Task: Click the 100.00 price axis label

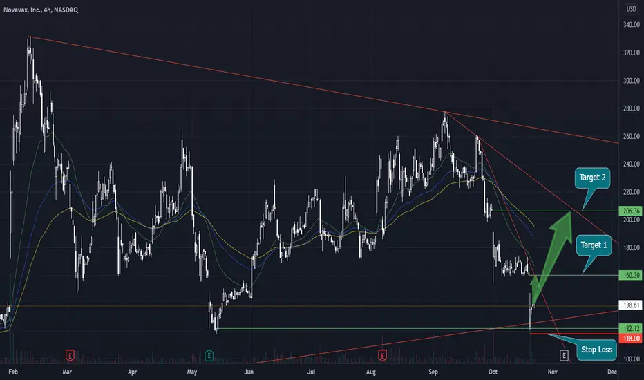Action: pos(632,359)
